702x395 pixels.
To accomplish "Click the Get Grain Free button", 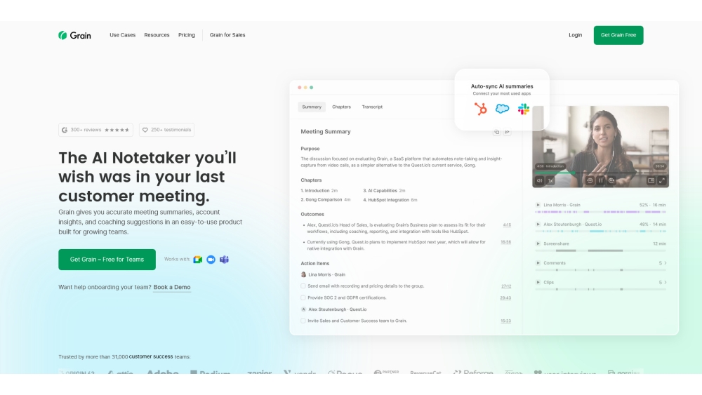I will pyautogui.click(x=618, y=35).
